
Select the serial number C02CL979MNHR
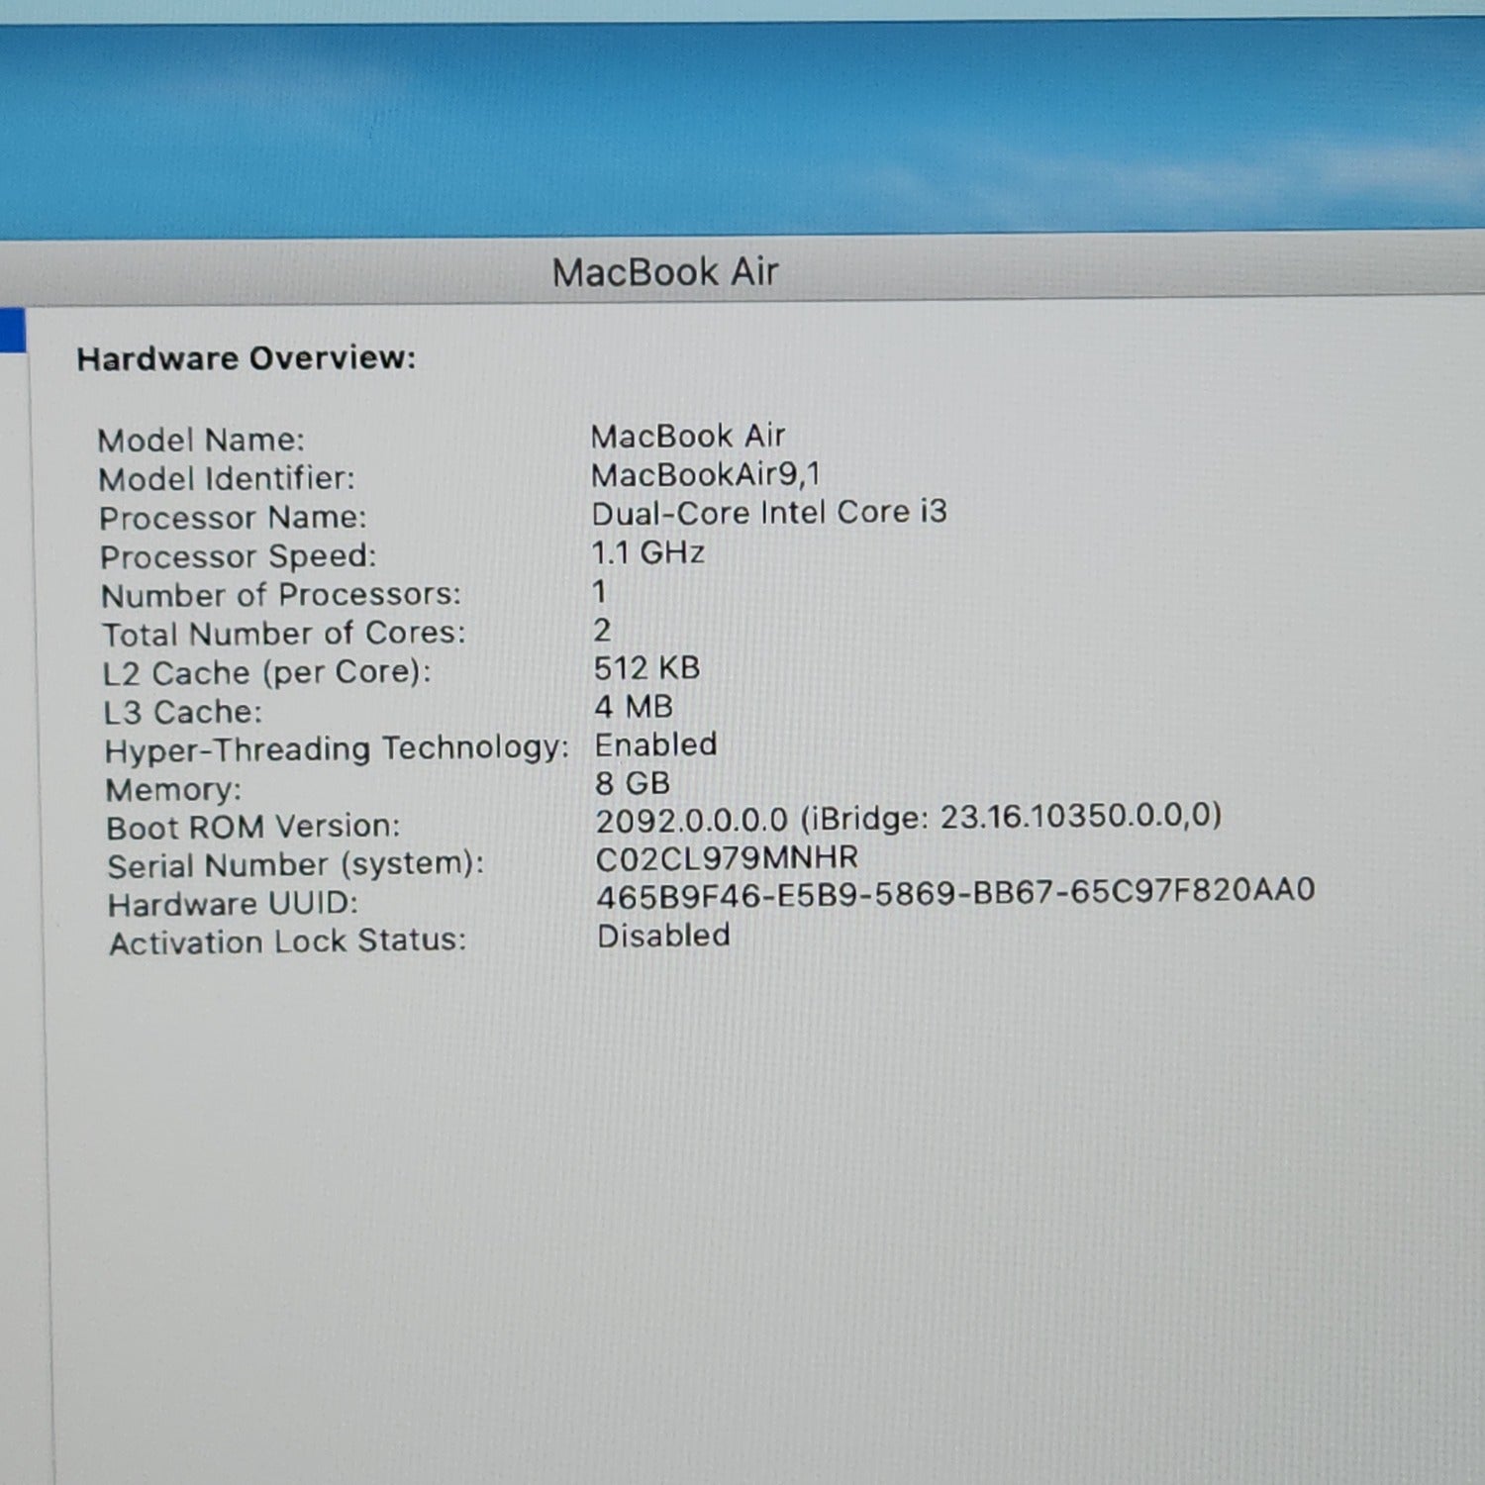pos(727,858)
